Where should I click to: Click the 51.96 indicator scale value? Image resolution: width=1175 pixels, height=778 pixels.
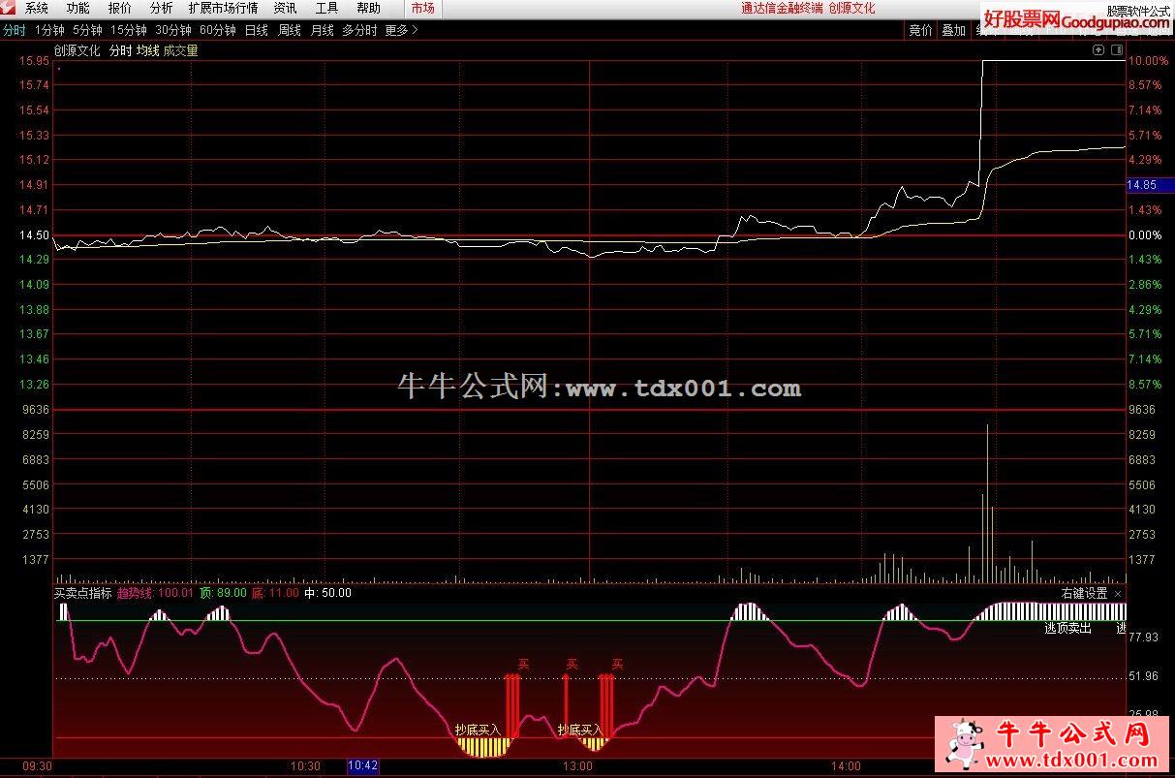point(1144,676)
